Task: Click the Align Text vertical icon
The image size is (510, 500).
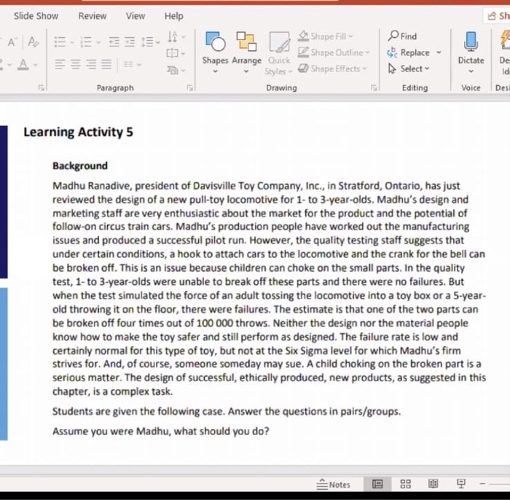Action: pos(172,53)
